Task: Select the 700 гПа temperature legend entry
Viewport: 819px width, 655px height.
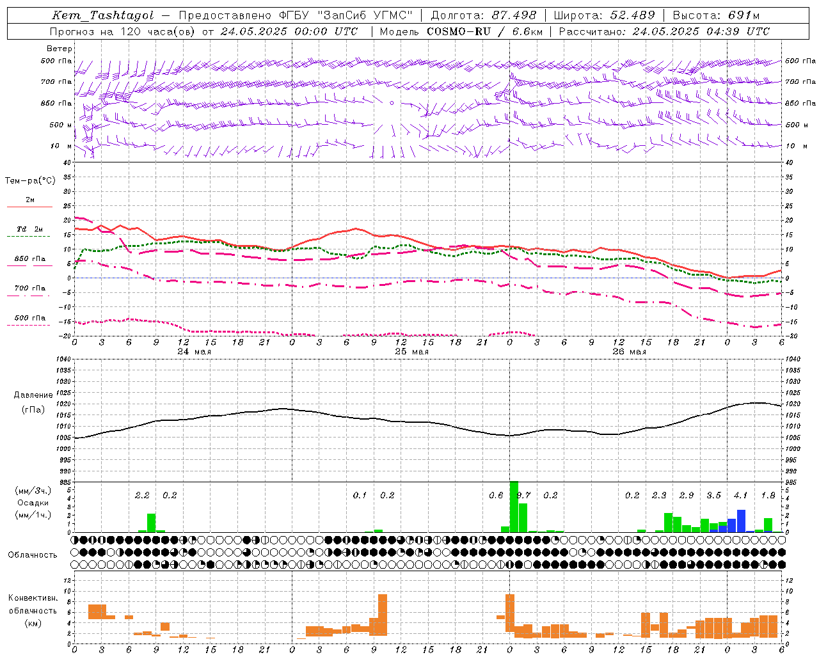Action: (x=30, y=288)
